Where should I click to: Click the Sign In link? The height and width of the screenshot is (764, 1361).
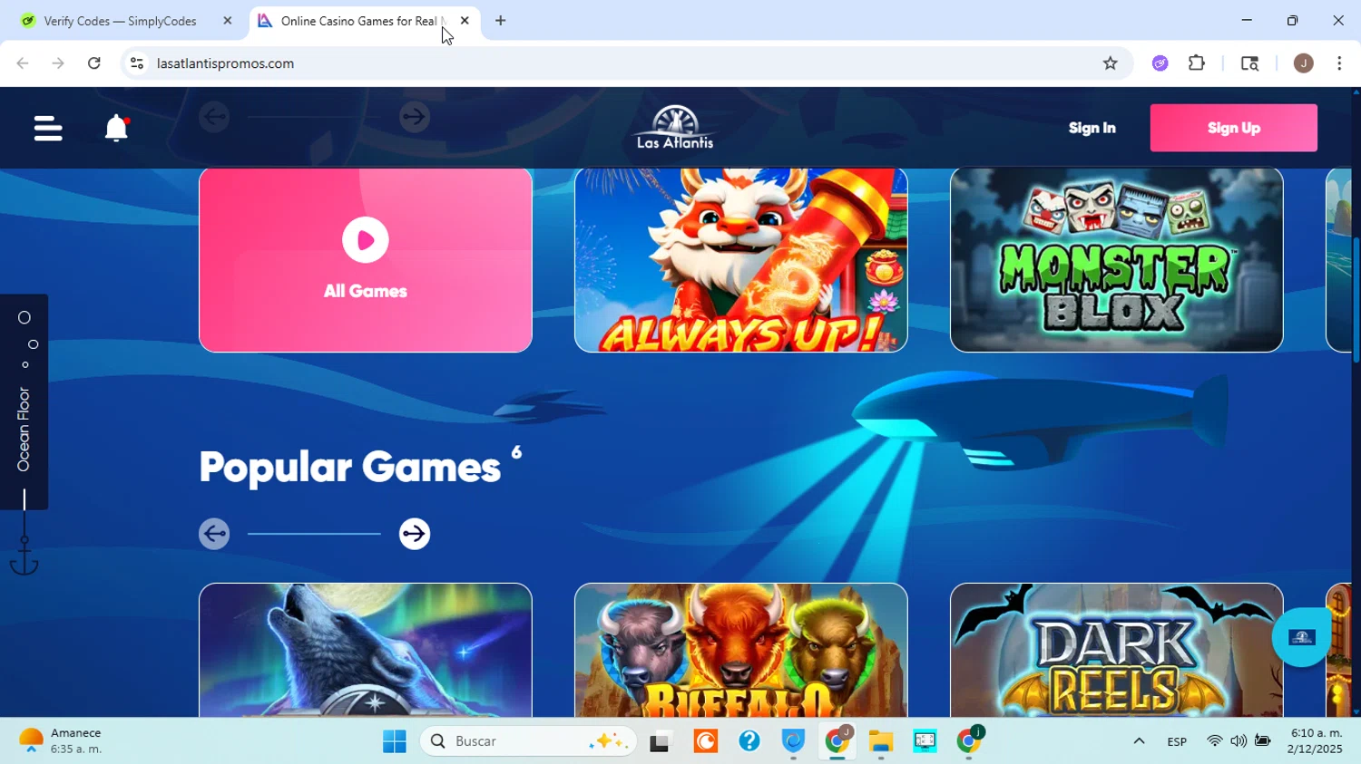tap(1092, 128)
